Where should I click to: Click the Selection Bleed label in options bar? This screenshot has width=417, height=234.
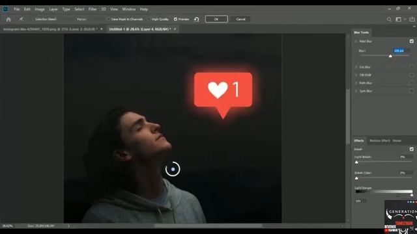46,19
